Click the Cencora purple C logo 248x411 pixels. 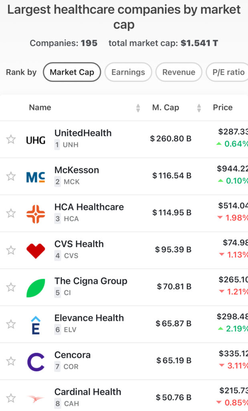pos(36,361)
